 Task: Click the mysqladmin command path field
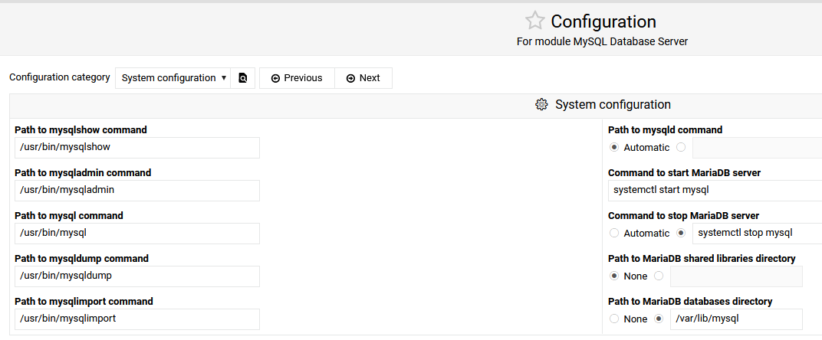(x=137, y=191)
